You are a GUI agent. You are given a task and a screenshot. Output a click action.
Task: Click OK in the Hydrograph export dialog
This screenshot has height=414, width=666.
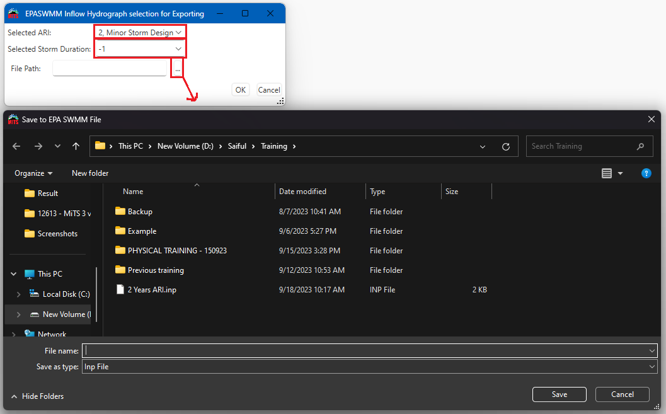[241, 89]
